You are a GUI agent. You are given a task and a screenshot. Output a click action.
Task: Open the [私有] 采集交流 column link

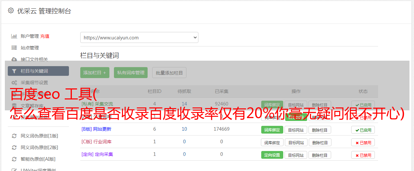(97, 104)
